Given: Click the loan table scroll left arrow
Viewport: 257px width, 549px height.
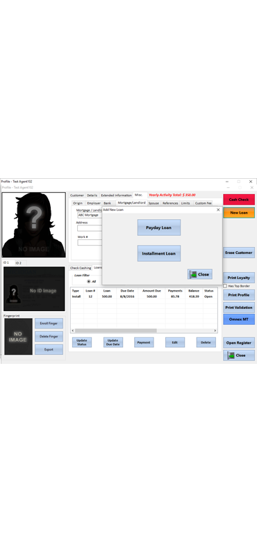Looking at the screenshot, I should 73,331.
